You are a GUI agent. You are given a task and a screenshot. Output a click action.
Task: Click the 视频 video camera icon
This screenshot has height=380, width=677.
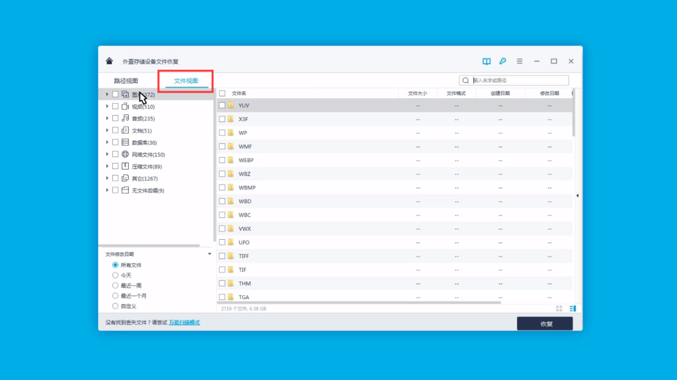[125, 106]
